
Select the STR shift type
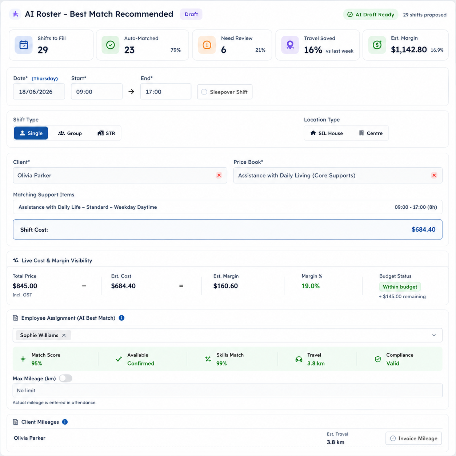pos(106,133)
